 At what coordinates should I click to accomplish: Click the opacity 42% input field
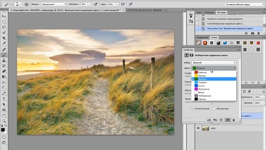tap(84, 5)
